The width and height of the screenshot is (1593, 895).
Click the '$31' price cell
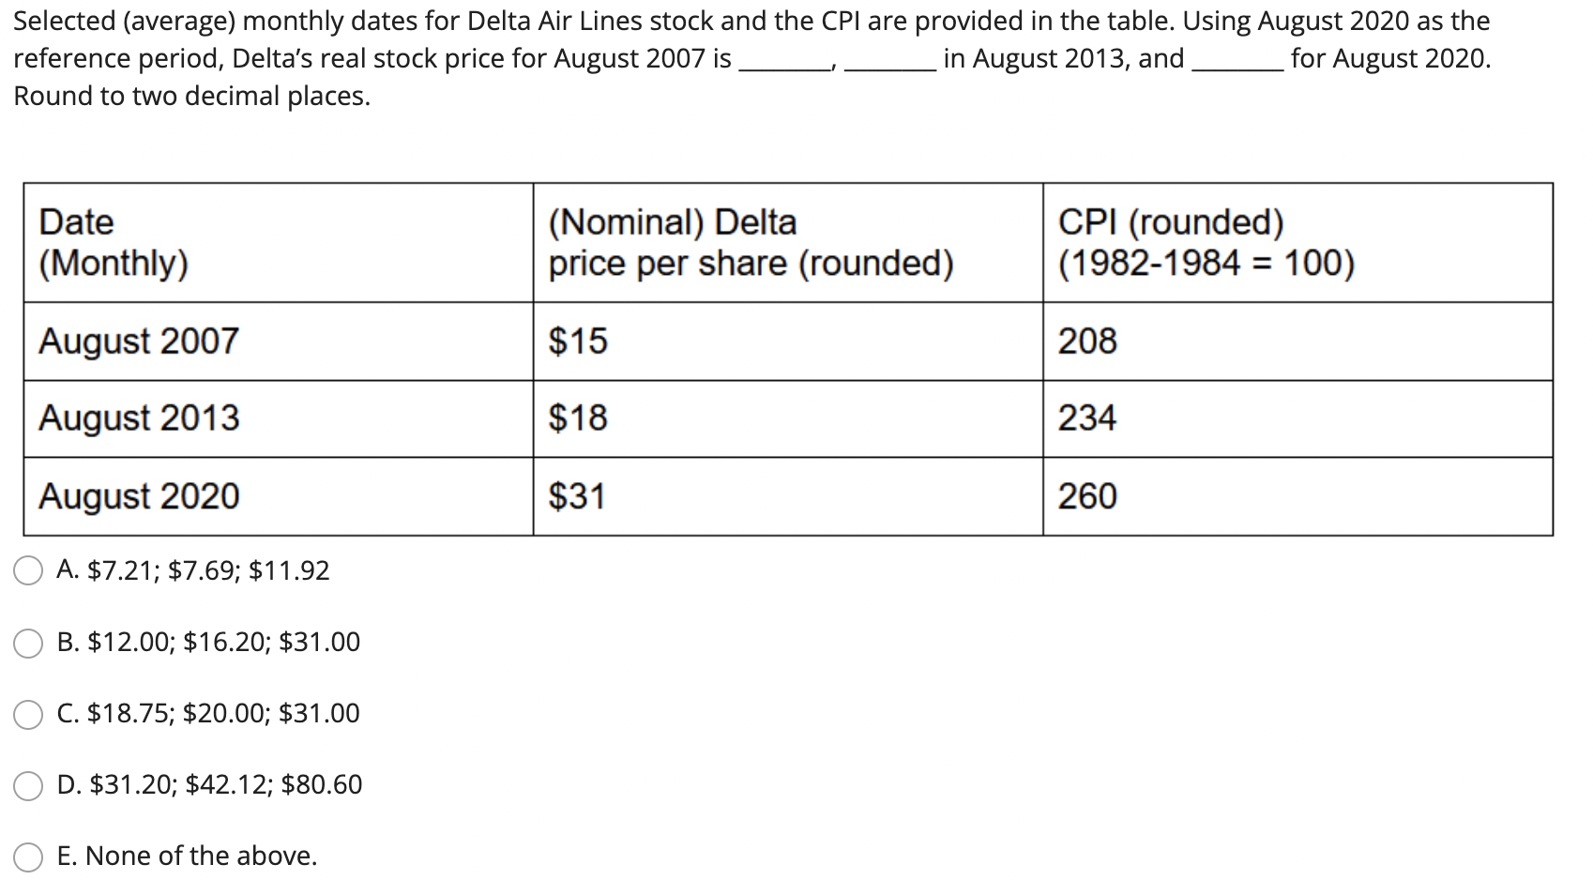(x=576, y=496)
